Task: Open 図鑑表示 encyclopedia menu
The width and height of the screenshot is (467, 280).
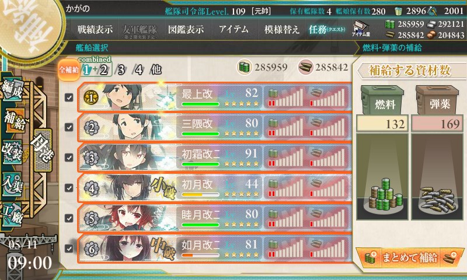Action: pos(186,29)
